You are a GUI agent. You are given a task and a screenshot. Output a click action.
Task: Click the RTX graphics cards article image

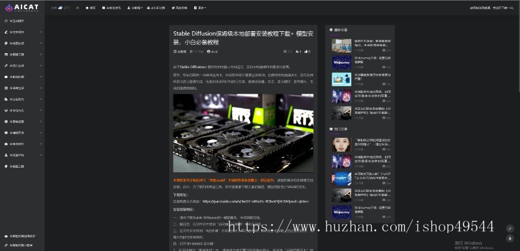(243, 133)
